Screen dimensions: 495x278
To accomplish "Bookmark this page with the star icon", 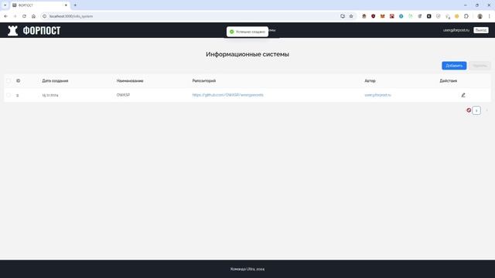I will click(351, 16).
